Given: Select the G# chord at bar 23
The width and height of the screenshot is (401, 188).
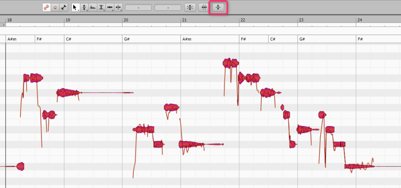Looking at the screenshot, I should (x=302, y=39).
